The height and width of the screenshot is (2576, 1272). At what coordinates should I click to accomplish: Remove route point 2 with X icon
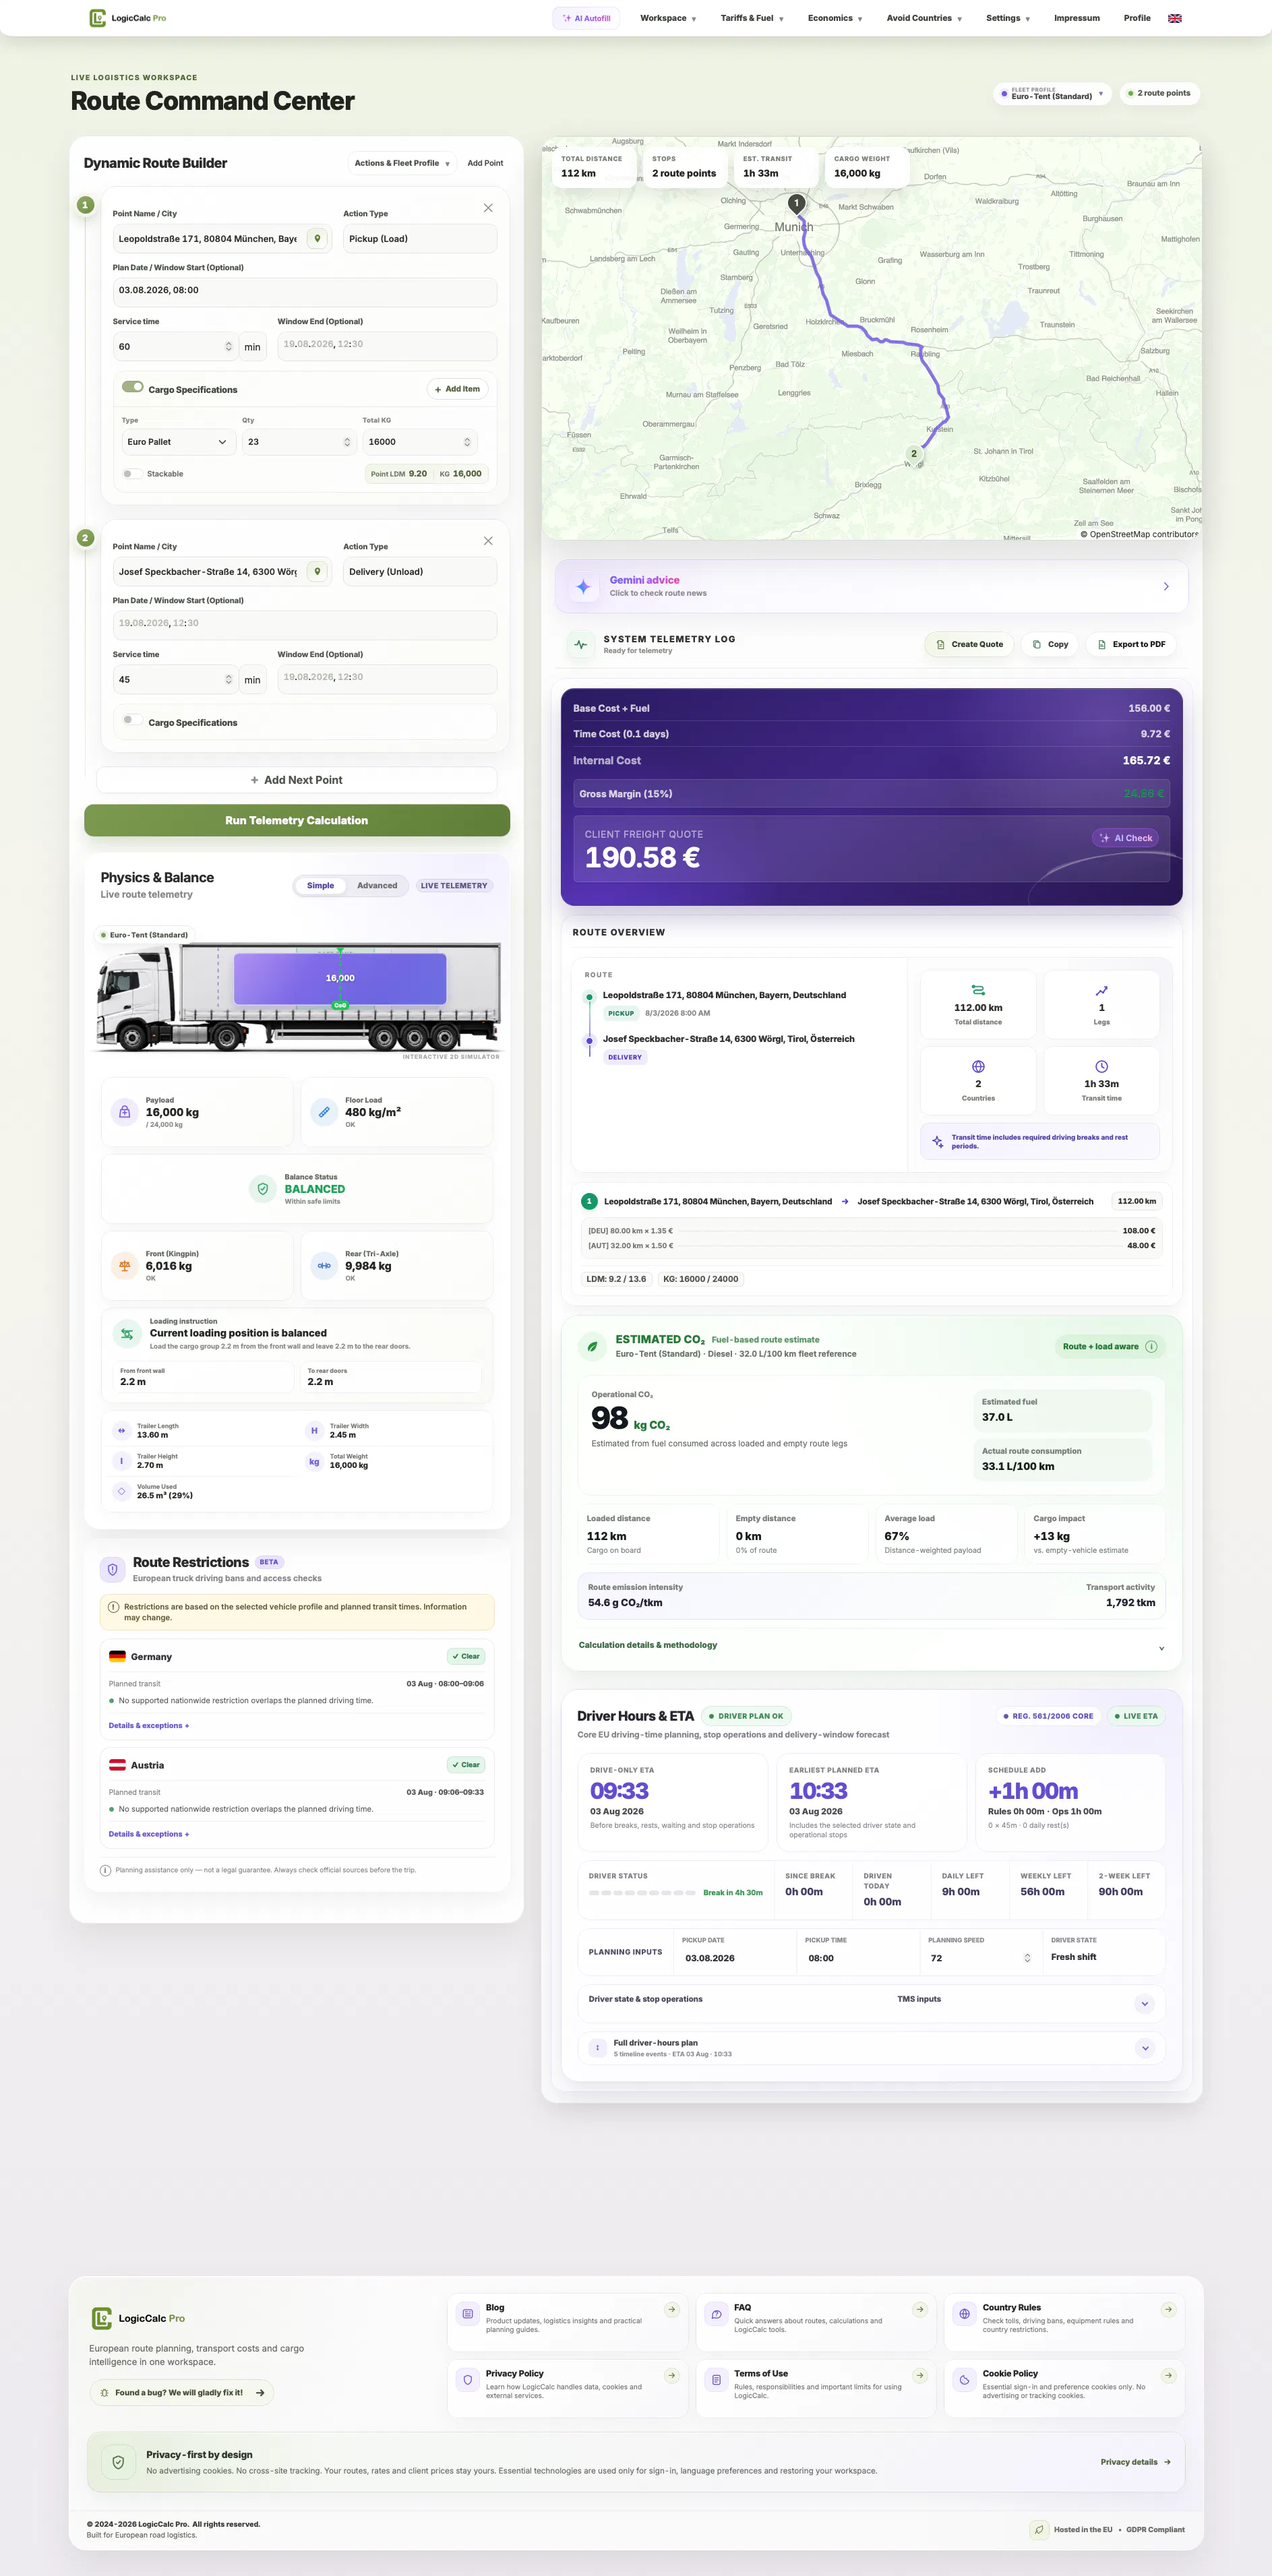pyautogui.click(x=488, y=541)
